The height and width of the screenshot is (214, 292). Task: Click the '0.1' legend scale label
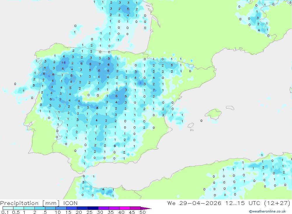click(x=5, y=212)
